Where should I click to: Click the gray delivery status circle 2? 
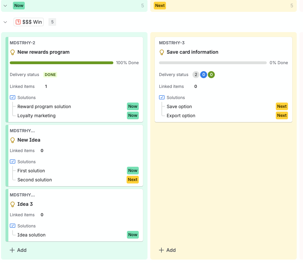tap(196, 75)
